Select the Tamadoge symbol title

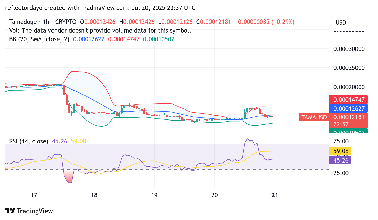(x=23, y=22)
